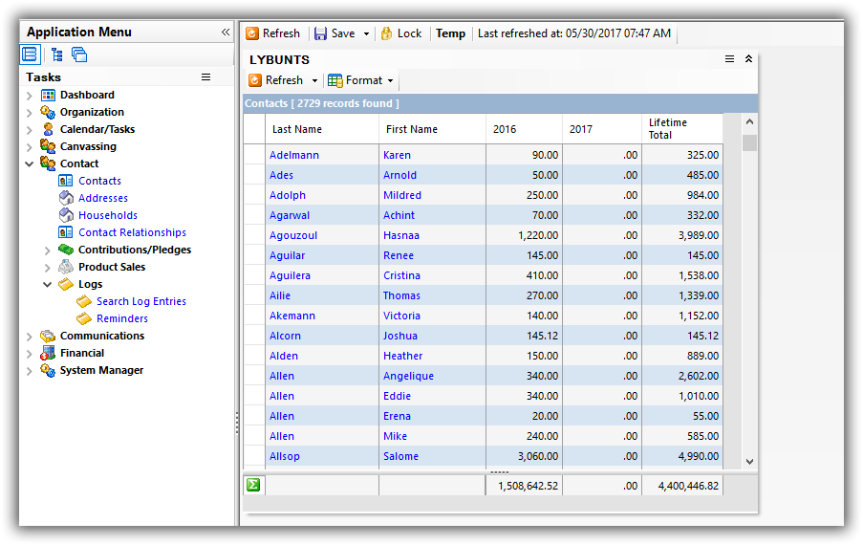Image resolution: width=863 pixels, height=545 pixels.
Task: Select Search Log Entries item
Action: [140, 301]
